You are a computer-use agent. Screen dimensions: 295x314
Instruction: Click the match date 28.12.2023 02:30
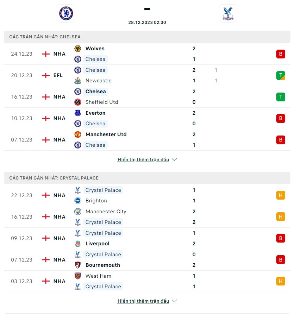(147, 22)
